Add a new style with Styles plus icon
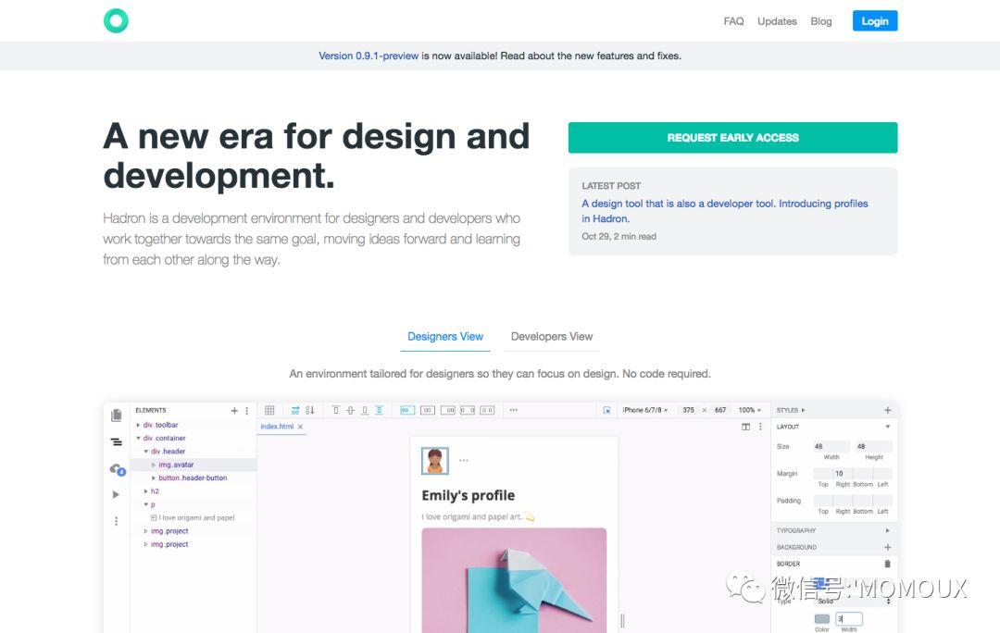The width and height of the screenshot is (1000, 633). click(888, 410)
